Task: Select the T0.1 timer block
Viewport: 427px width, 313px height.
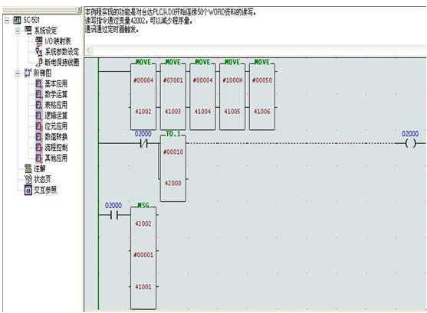Action: [173, 167]
